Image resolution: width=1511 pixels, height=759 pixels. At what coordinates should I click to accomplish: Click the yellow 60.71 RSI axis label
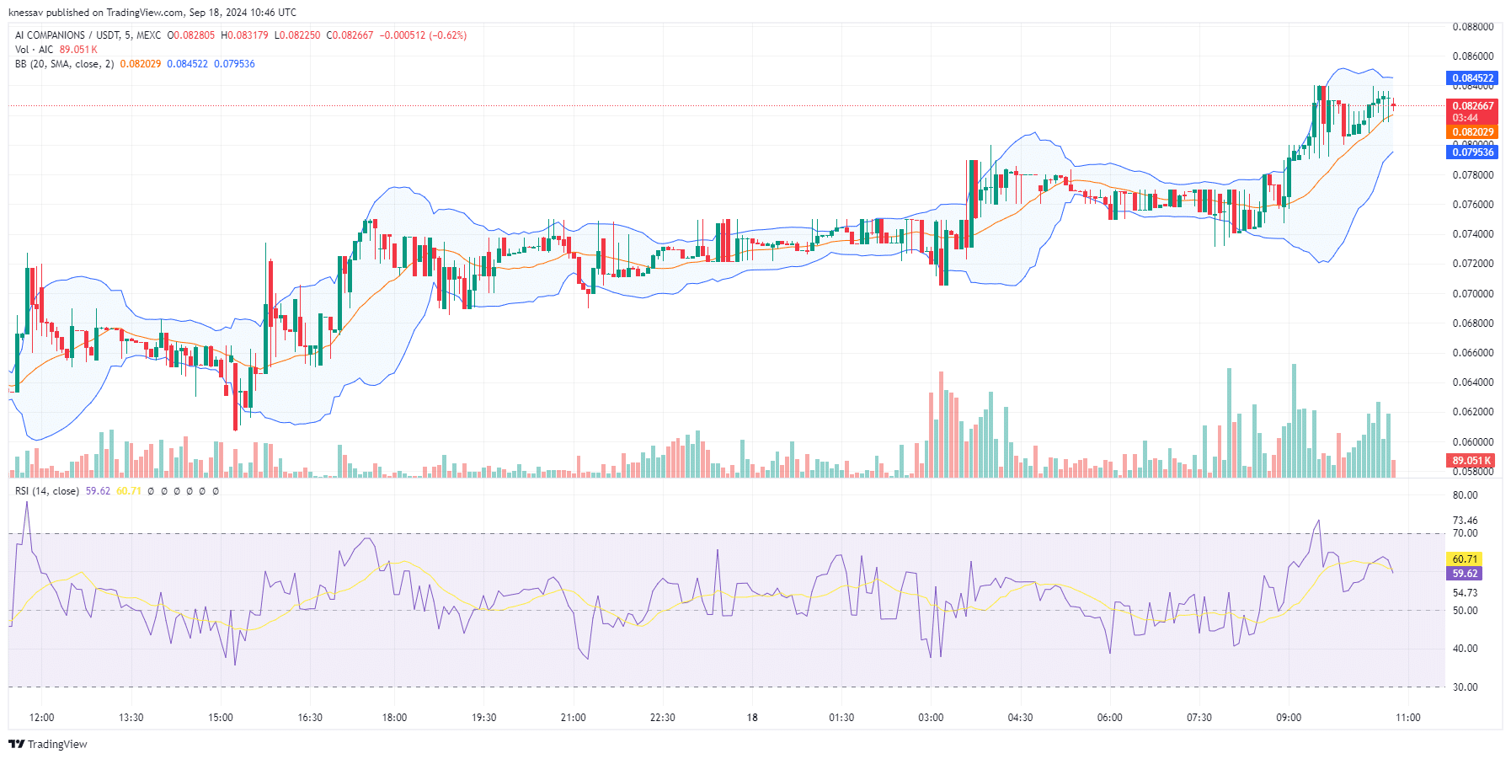click(1464, 559)
